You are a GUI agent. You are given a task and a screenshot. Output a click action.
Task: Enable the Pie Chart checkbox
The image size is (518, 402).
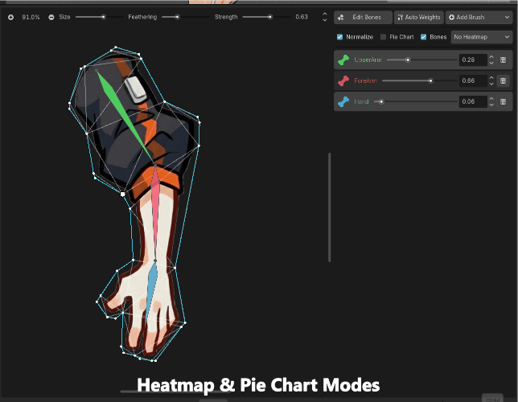click(383, 37)
